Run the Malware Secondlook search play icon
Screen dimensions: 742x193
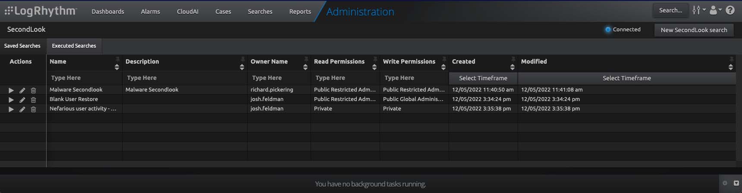pos(11,90)
